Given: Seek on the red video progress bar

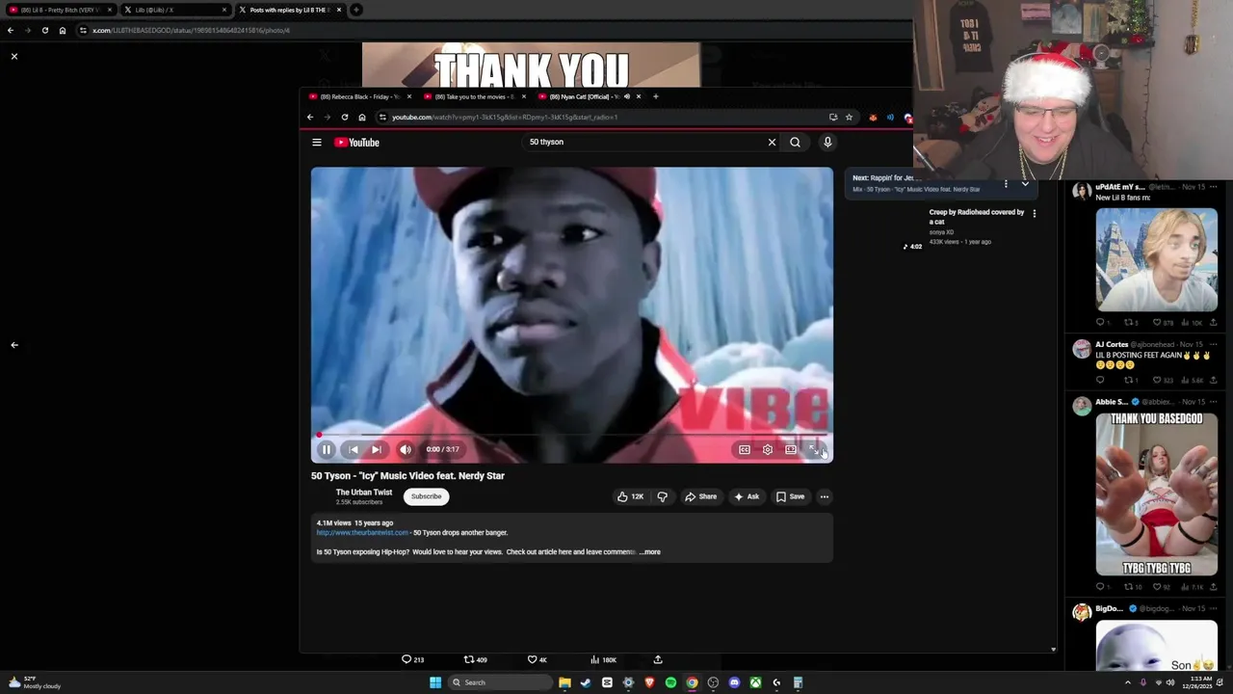Looking at the screenshot, I should pyautogui.click(x=572, y=435).
